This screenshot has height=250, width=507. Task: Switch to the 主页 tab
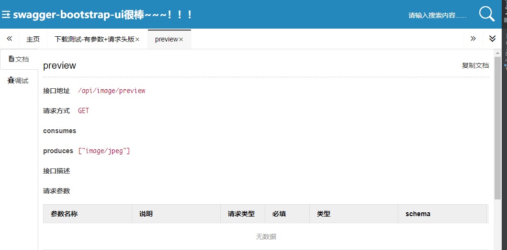coord(33,39)
